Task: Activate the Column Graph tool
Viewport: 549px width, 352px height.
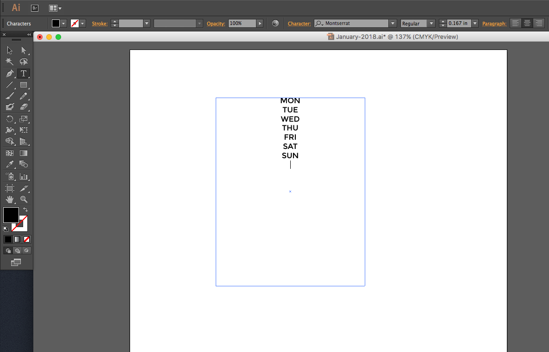Action: tap(24, 176)
